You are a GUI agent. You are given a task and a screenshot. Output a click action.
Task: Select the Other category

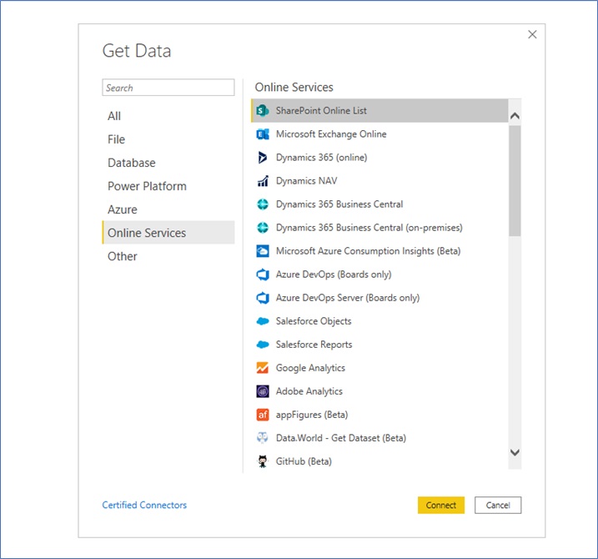168,256
